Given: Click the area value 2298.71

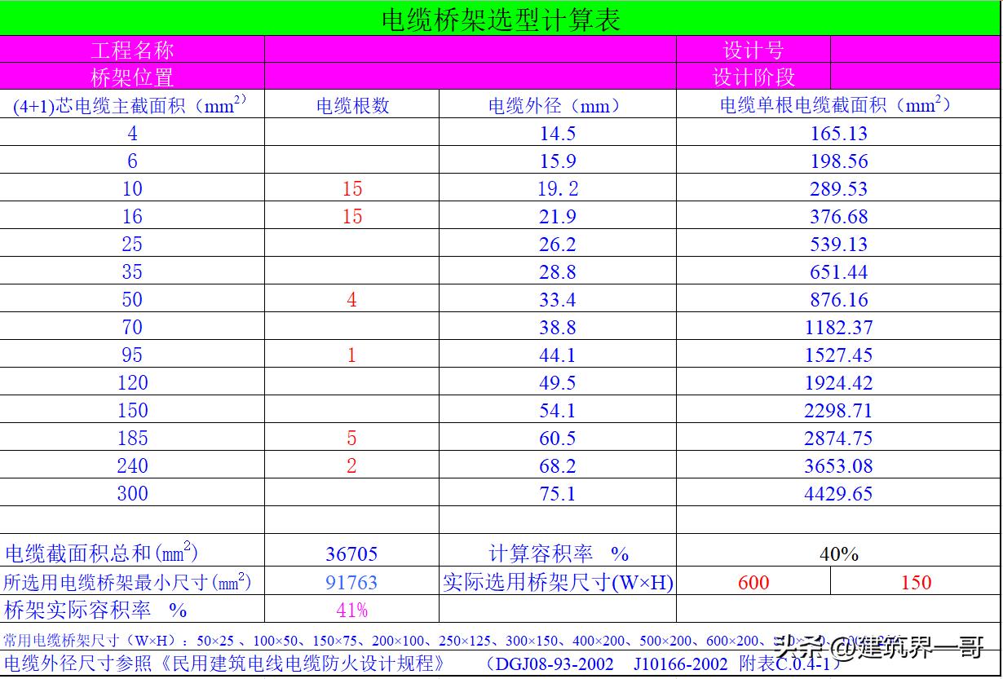Looking at the screenshot, I should click(839, 410).
